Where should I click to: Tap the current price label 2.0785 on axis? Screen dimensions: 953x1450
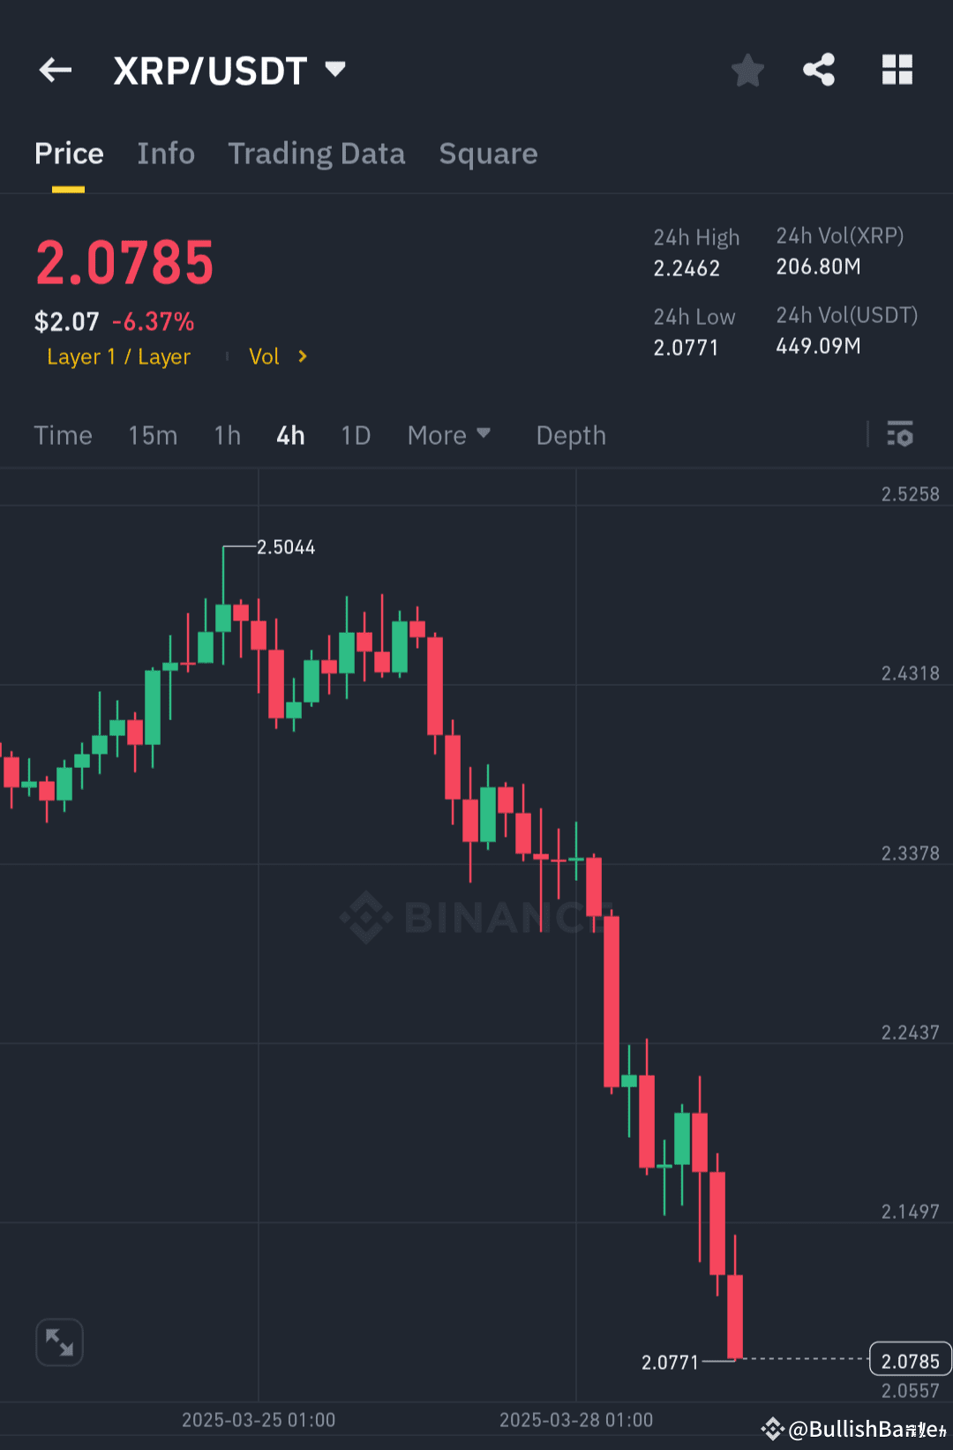click(x=911, y=1360)
